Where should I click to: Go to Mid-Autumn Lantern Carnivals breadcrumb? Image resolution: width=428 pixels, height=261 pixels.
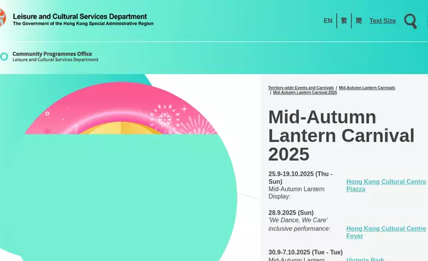pyautogui.click(x=367, y=88)
